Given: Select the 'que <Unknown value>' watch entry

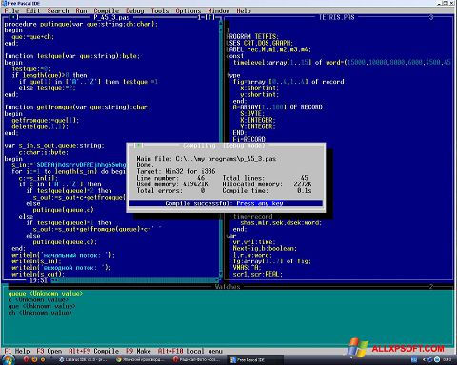Looking at the screenshot, I should 42,306.
